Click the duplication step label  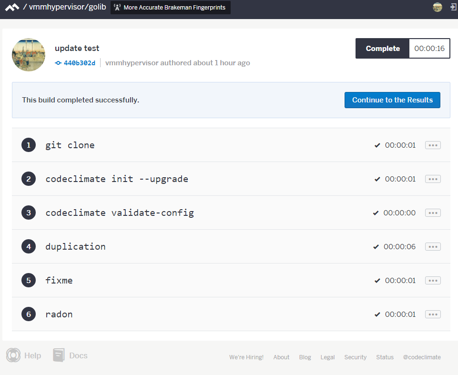point(76,246)
